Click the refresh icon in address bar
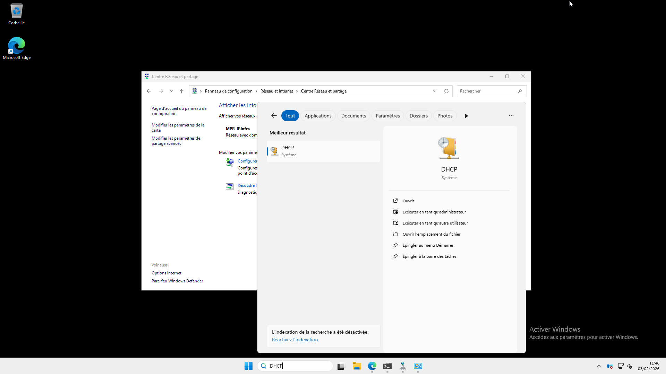 pyautogui.click(x=446, y=91)
